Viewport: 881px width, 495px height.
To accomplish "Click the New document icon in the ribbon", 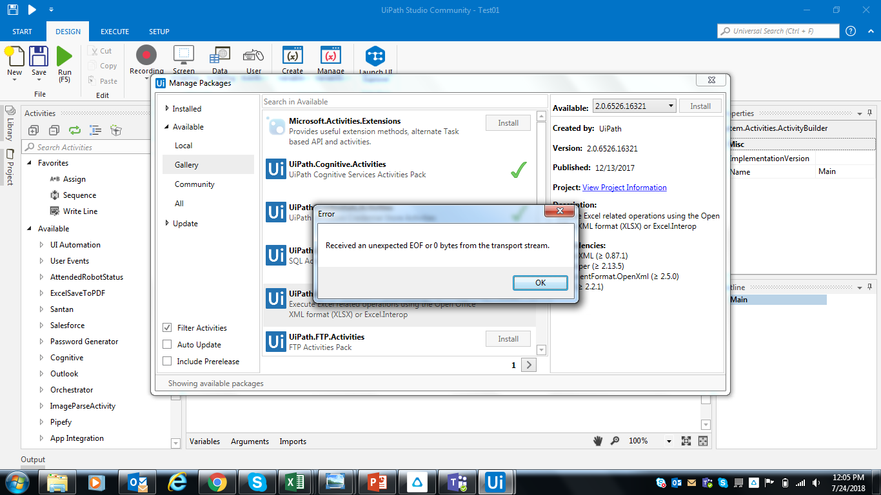I will pyautogui.click(x=14, y=56).
